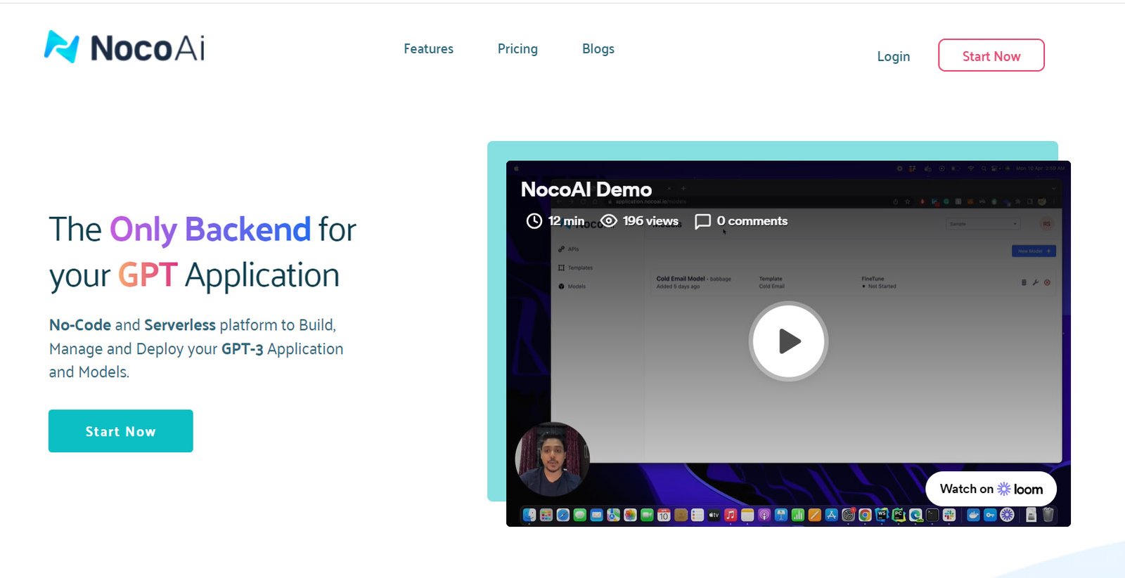Click the 0 comments text
Screen dimensions: 1125x578
click(x=752, y=221)
